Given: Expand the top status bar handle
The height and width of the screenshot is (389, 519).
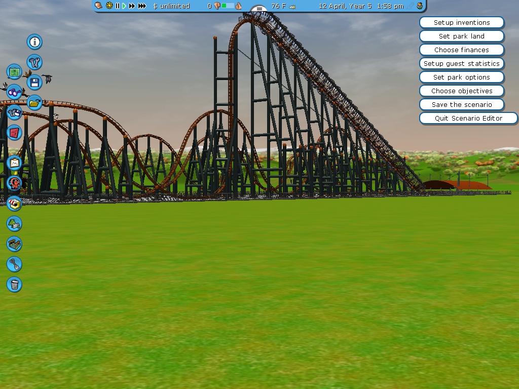Looking at the screenshot, I should (x=259, y=9).
